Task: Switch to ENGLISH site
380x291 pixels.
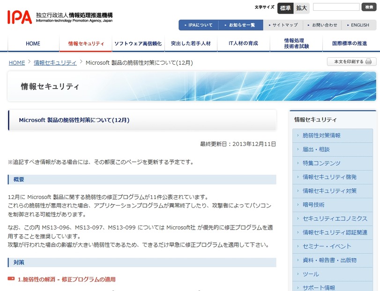Action: [358, 25]
